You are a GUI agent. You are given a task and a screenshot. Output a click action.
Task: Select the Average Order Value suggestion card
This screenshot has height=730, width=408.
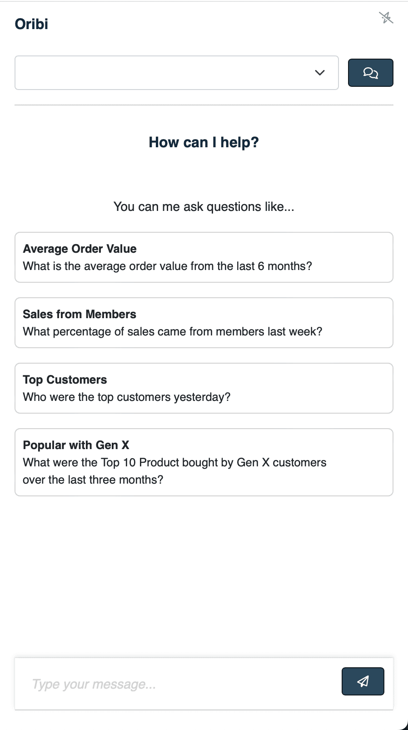204,257
